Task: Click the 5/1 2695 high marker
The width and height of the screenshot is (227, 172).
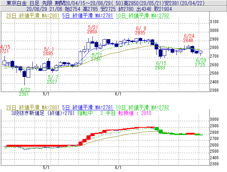Action: point(48,51)
